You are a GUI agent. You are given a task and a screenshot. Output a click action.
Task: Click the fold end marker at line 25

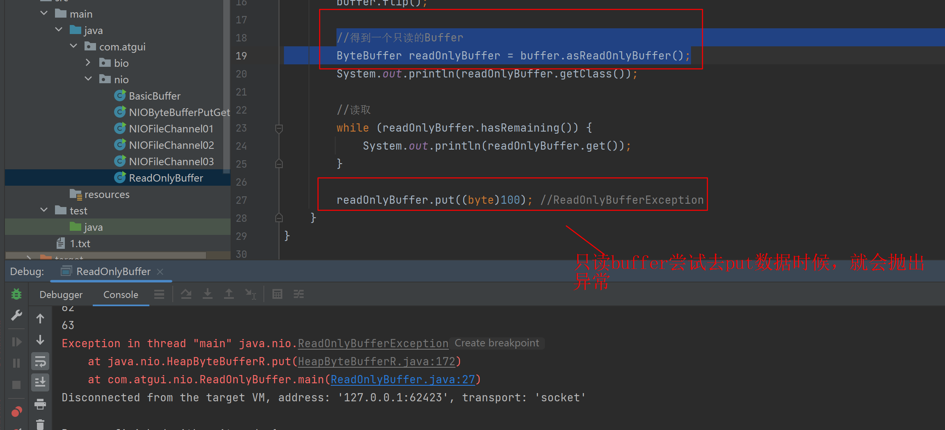click(279, 164)
